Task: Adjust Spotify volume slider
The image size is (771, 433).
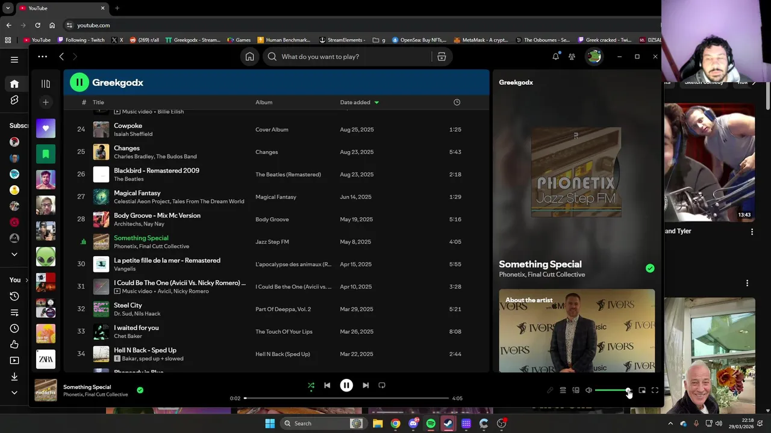Action: [x=612, y=391]
